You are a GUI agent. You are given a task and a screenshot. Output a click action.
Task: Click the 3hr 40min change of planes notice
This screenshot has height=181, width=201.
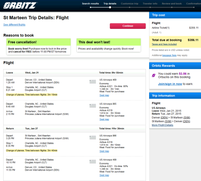[32, 150]
